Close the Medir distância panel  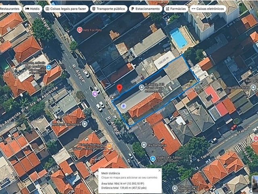[x=159, y=171]
